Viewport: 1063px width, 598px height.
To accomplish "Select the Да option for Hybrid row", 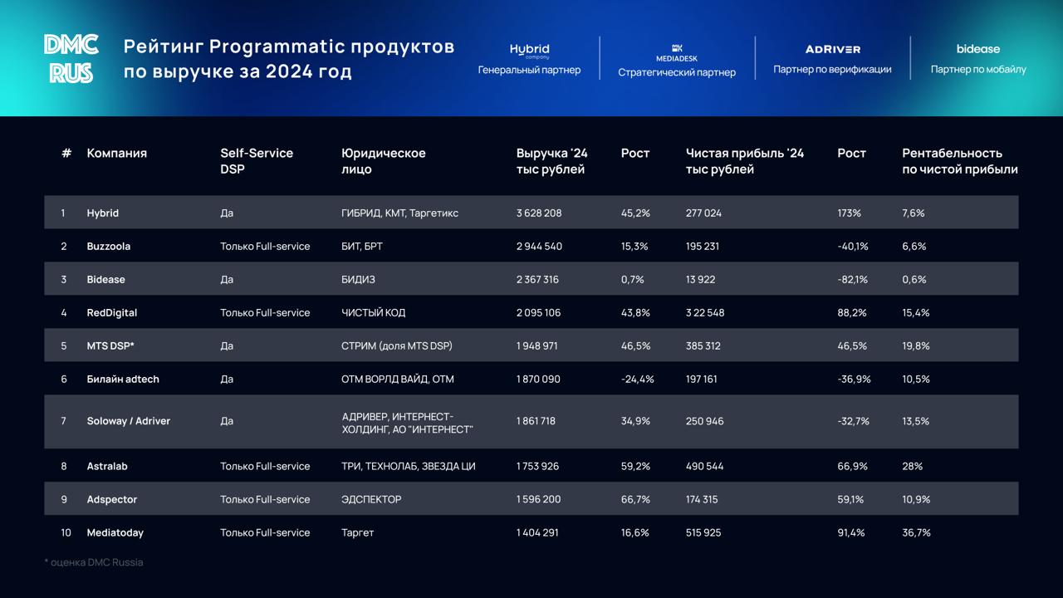I will point(226,213).
